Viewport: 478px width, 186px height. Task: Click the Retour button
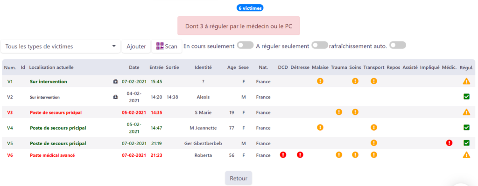tap(239, 179)
